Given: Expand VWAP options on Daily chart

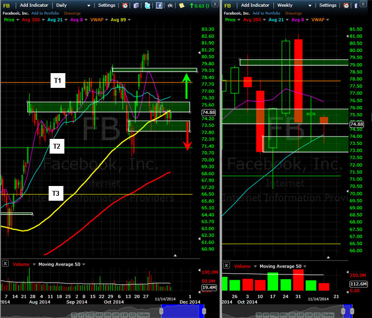Looking at the screenshot, I should coord(107,20).
